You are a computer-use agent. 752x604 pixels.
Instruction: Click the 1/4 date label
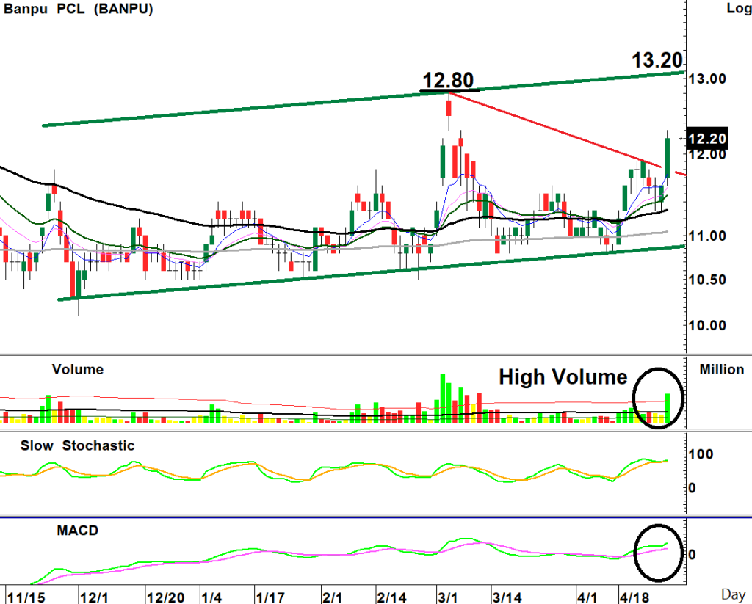[211, 597]
